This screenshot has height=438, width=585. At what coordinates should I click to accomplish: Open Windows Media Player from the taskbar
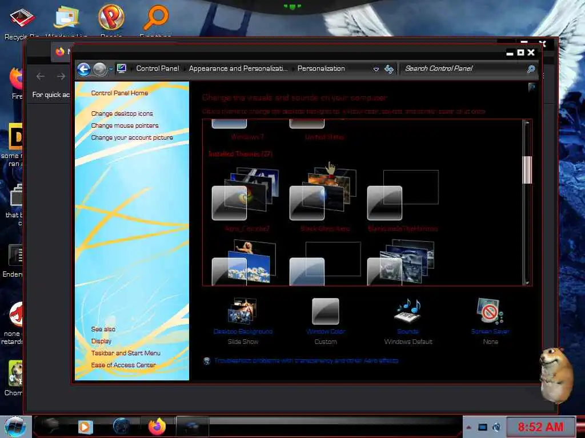click(x=85, y=427)
